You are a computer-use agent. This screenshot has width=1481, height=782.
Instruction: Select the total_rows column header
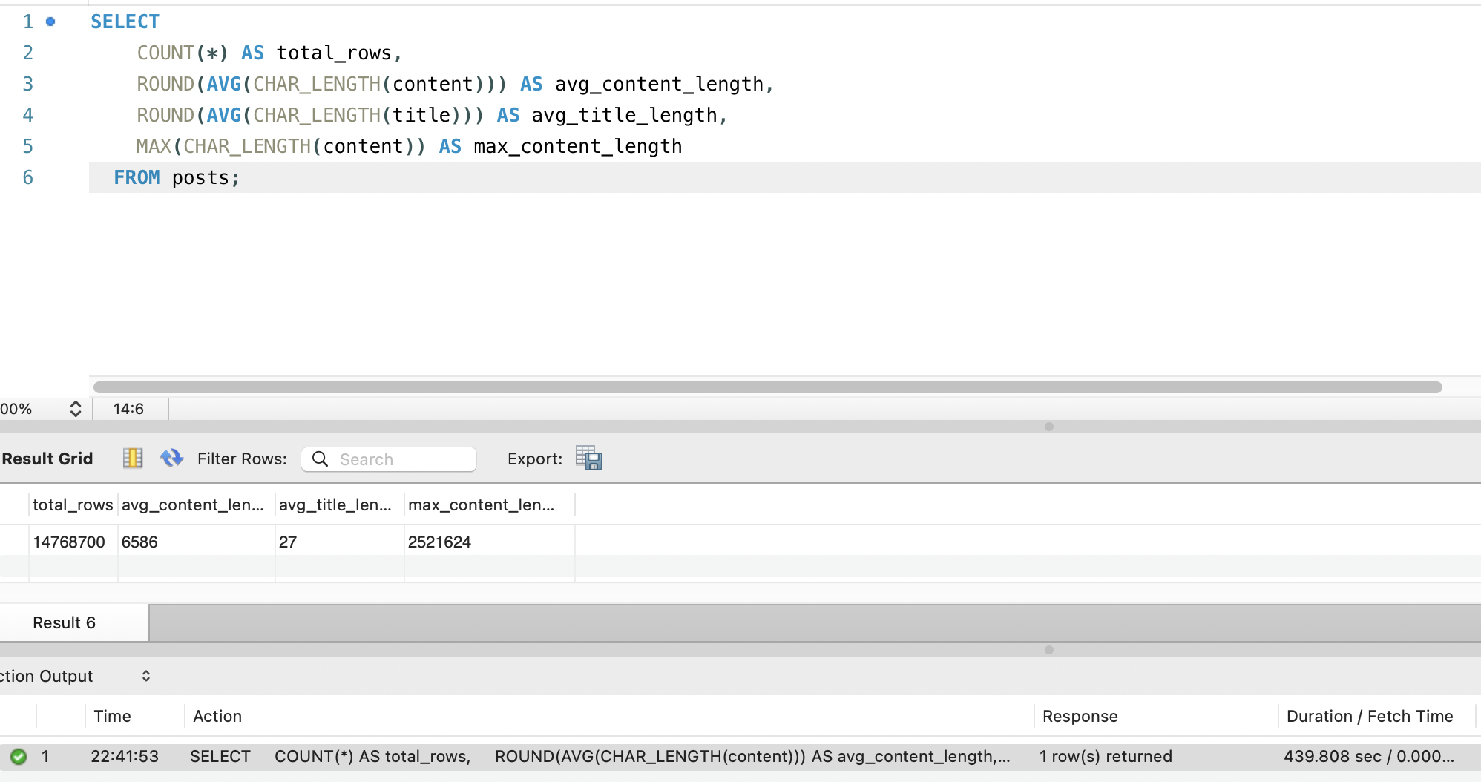point(73,505)
